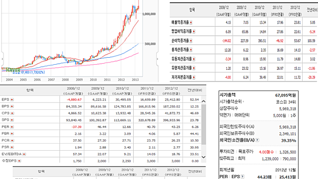Click the red plus next to SPS
The width and height of the screenshot is (318, 179).
tap(12, 120)
